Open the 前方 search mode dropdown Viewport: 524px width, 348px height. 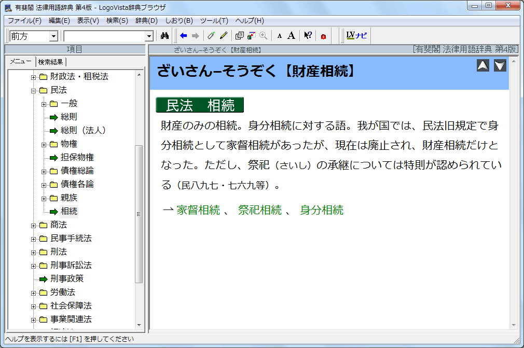point(53,36)
